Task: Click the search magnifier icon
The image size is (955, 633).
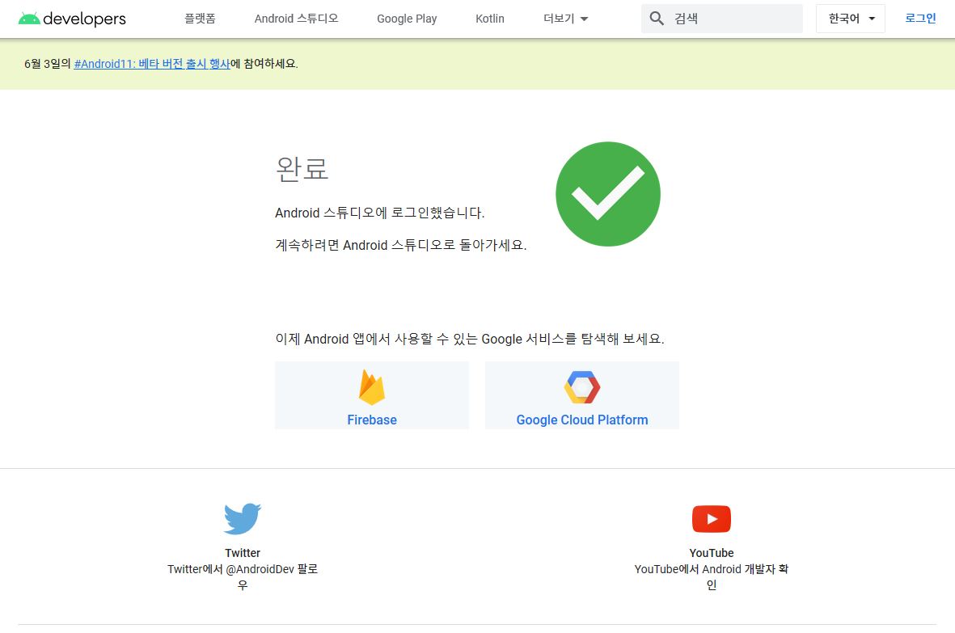Action: [x=657, y=19]
